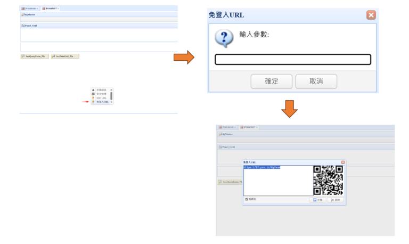Click the generated short URL text
Viewport: 409px width, 244px height.
click(x=261, y=167)
